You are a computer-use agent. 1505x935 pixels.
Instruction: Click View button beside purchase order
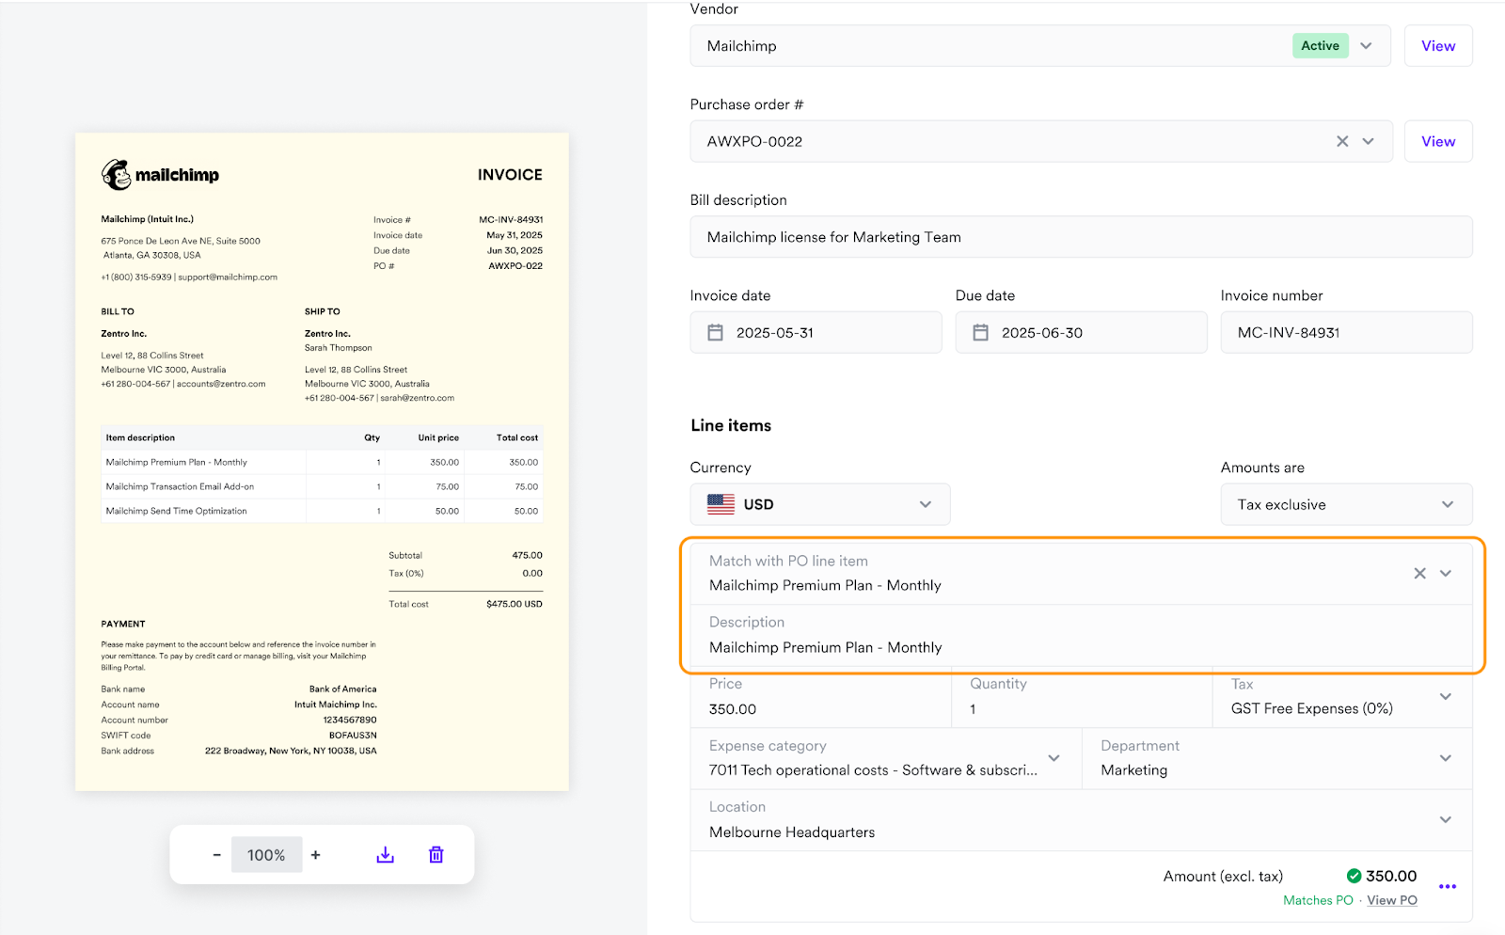(x=1437, y=141)
